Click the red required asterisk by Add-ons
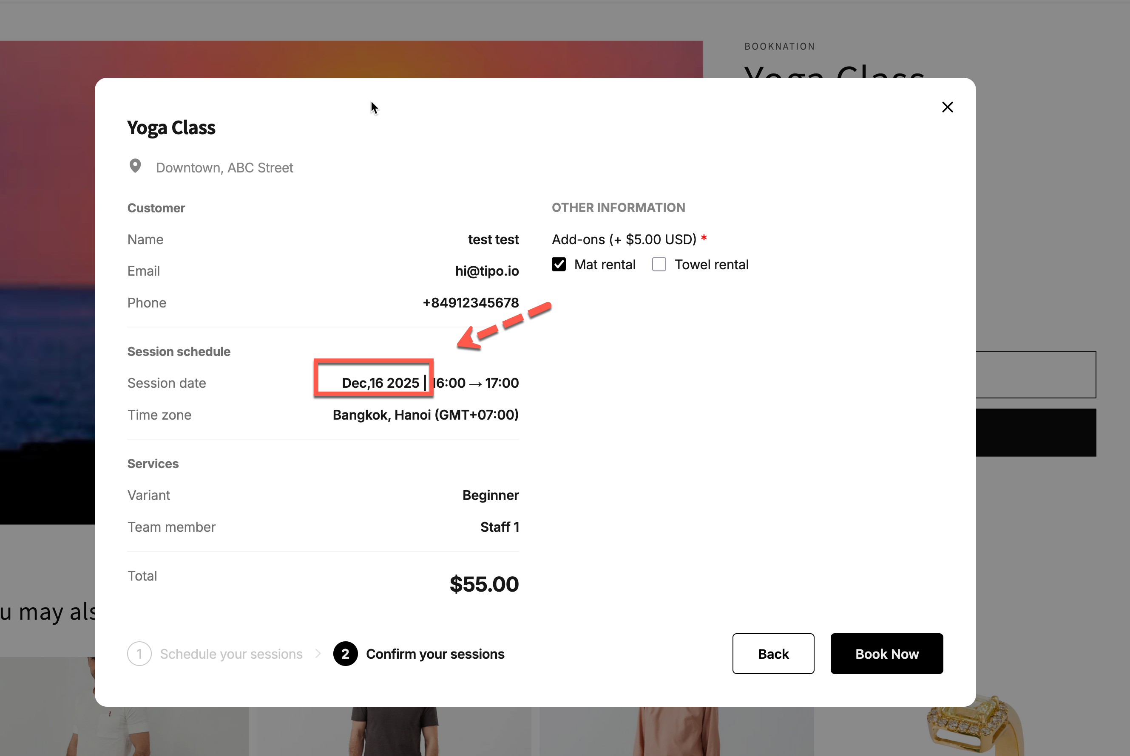The width and height of the screenshot is (1130, 756). [x=704, y=238]
